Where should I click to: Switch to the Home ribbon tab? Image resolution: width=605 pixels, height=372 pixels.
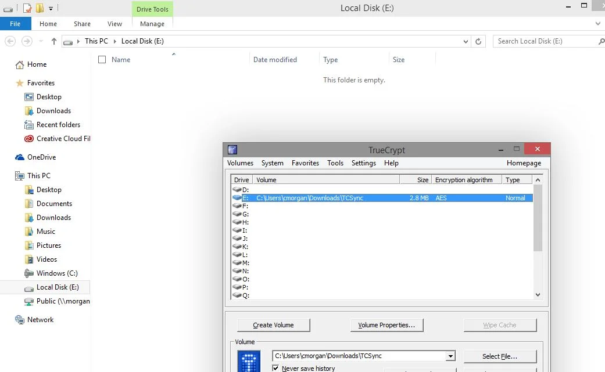click(x=48, y=24)
